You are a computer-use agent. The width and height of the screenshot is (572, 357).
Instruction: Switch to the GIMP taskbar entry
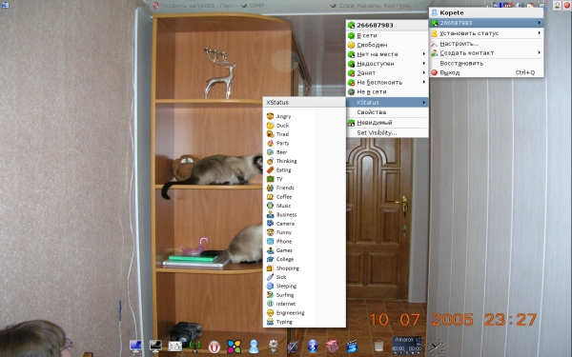pyautogui.click(x=253, y=6)
